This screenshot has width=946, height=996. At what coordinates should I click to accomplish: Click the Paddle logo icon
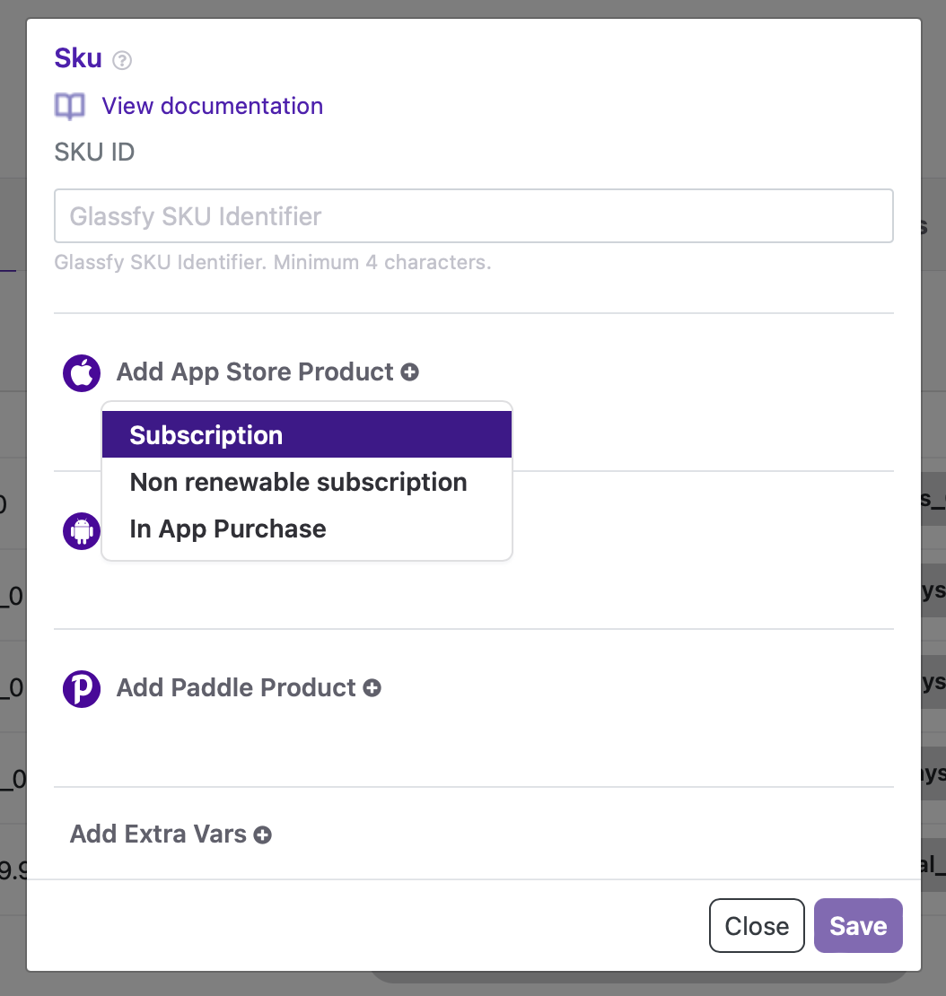point(81,688)
